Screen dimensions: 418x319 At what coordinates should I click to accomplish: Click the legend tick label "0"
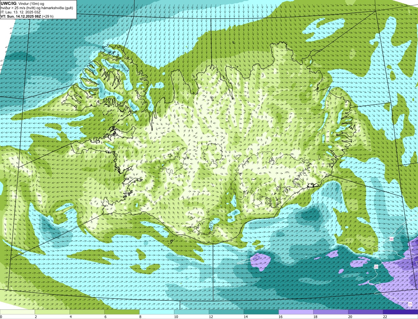click(1, 317)
